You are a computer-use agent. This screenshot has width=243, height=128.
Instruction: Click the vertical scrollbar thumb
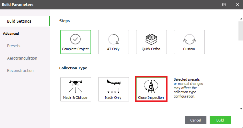(x=240, y=31)
